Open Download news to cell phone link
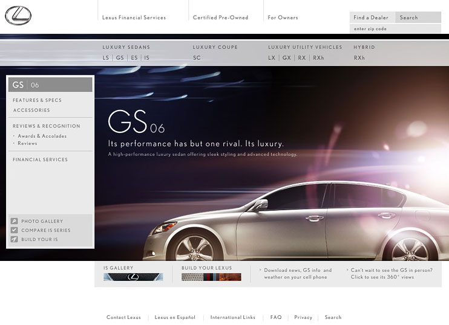Image resolution: width=449 pixels, height=325 pixels. (x=298, y=274)
